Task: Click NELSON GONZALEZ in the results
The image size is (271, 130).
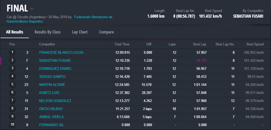Action: [55, 101]
